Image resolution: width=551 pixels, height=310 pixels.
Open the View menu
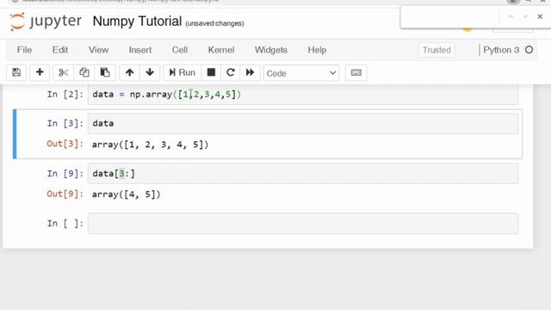tap(98, 50)
